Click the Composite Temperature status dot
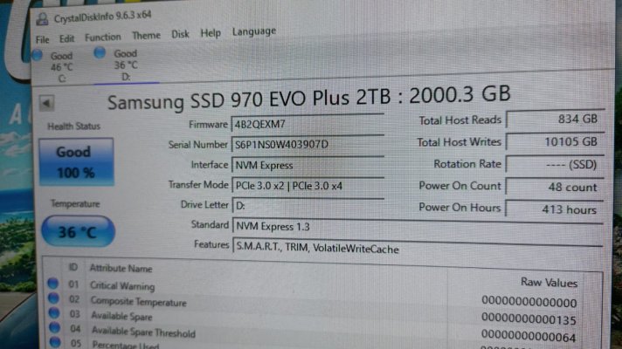Image resolution: width=622 pixels, height=349 pixels. tap(53, 298)
